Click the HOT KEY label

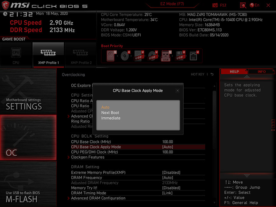click(x=197, y=74)
